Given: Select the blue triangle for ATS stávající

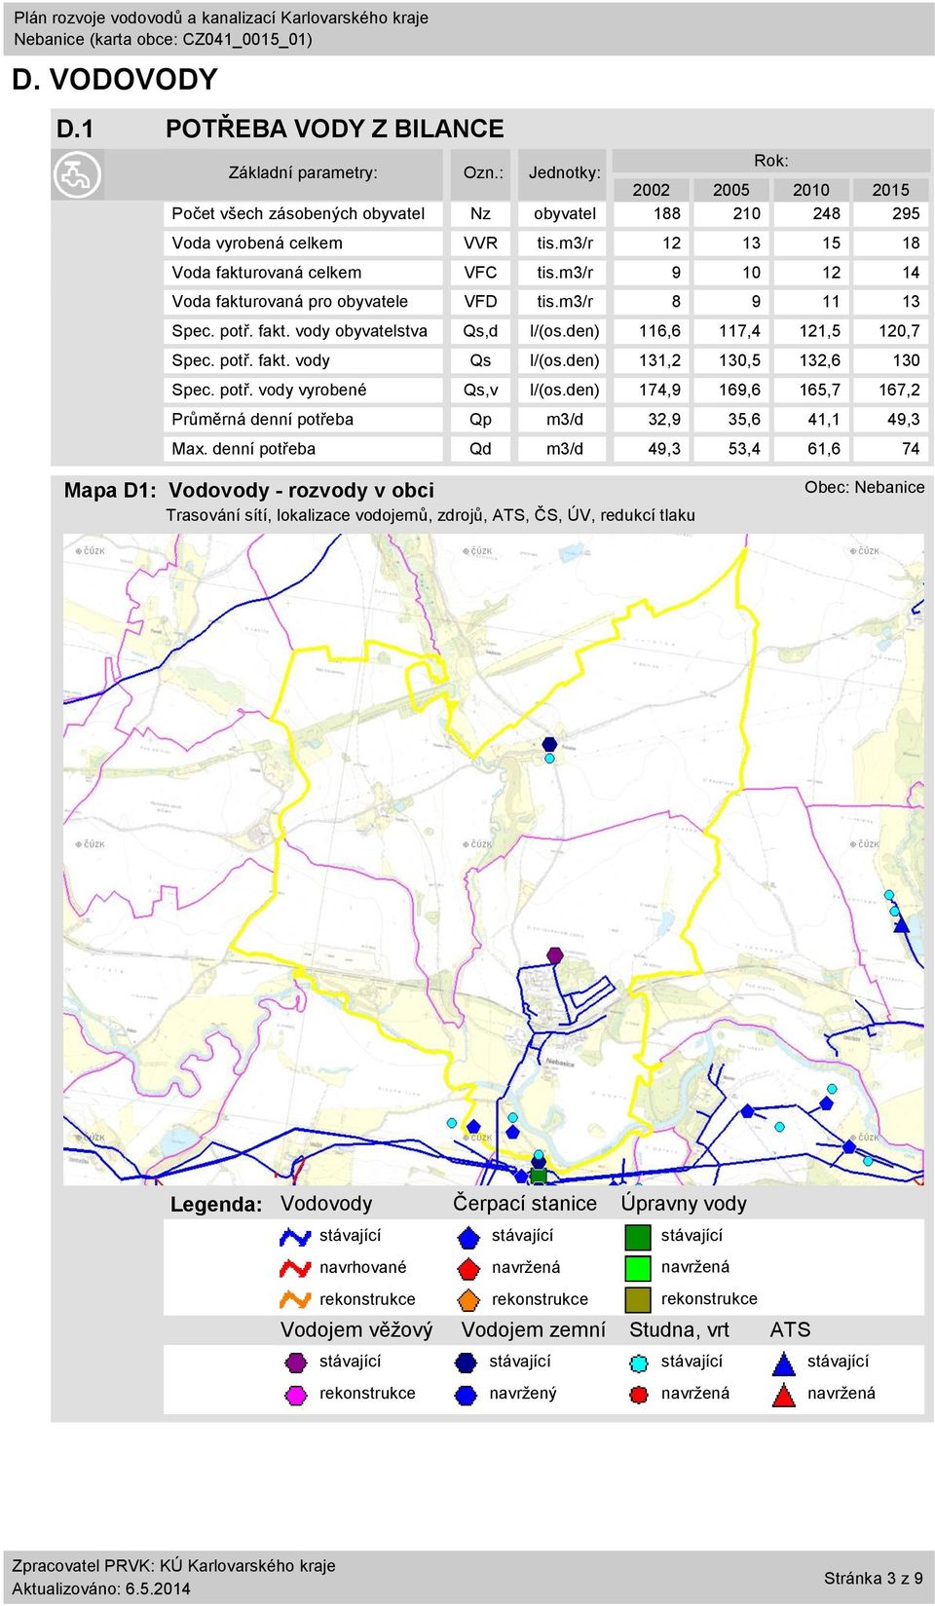Looking at the screenshot, I should coord(784,1363).
